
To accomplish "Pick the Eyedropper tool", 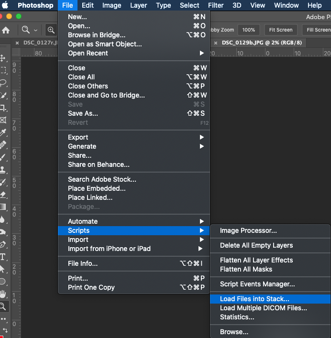I will tap(3, 132).
